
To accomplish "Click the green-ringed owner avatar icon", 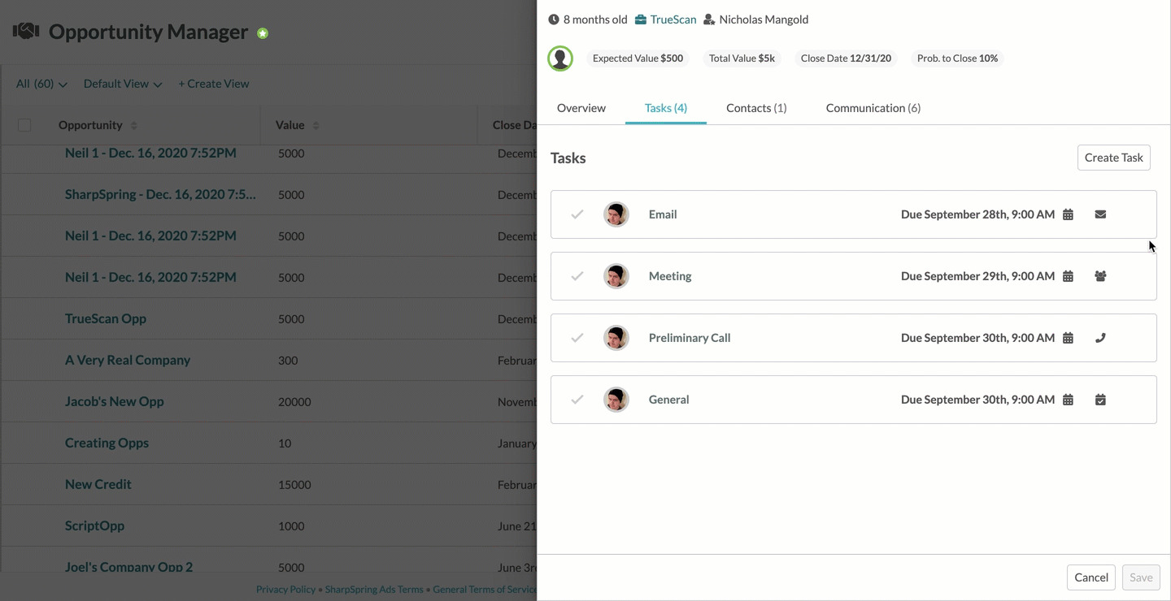I will pyautogui.click(x=560, y=58).
